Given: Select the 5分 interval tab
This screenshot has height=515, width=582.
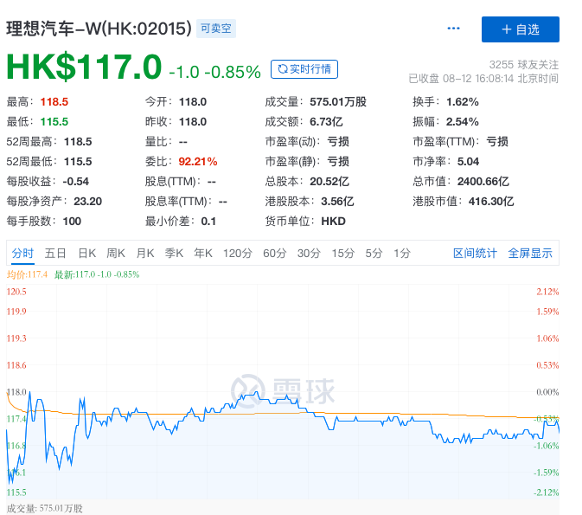Looking at the screenshot, I should 374,253.
